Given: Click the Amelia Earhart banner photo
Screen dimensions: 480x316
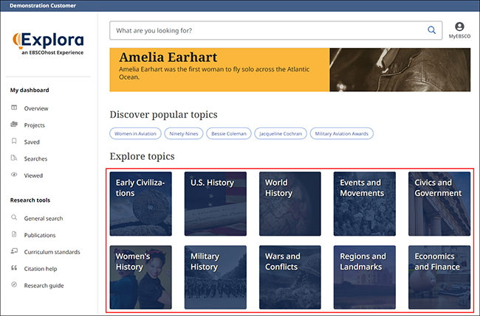Looking at the screenshot, I should (x=400, y=70).
